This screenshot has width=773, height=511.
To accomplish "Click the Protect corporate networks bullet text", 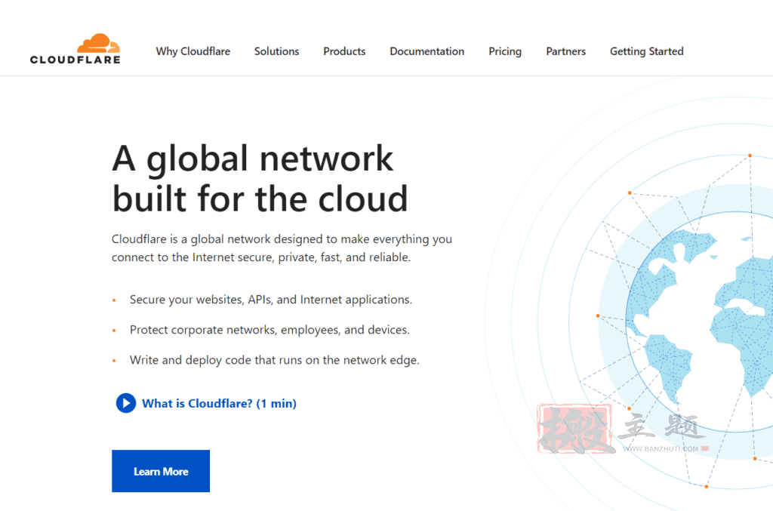I will point(269,330).
